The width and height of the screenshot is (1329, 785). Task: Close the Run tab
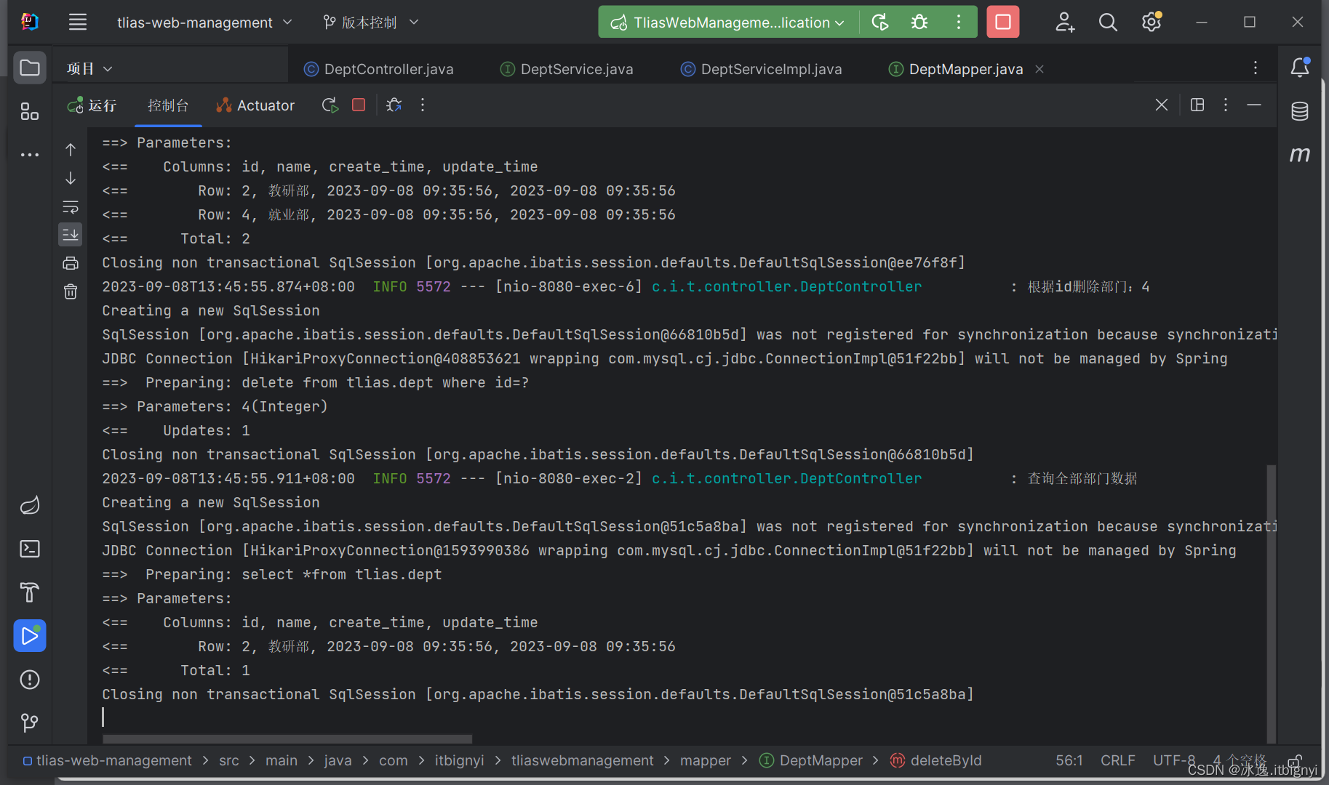1162,105
